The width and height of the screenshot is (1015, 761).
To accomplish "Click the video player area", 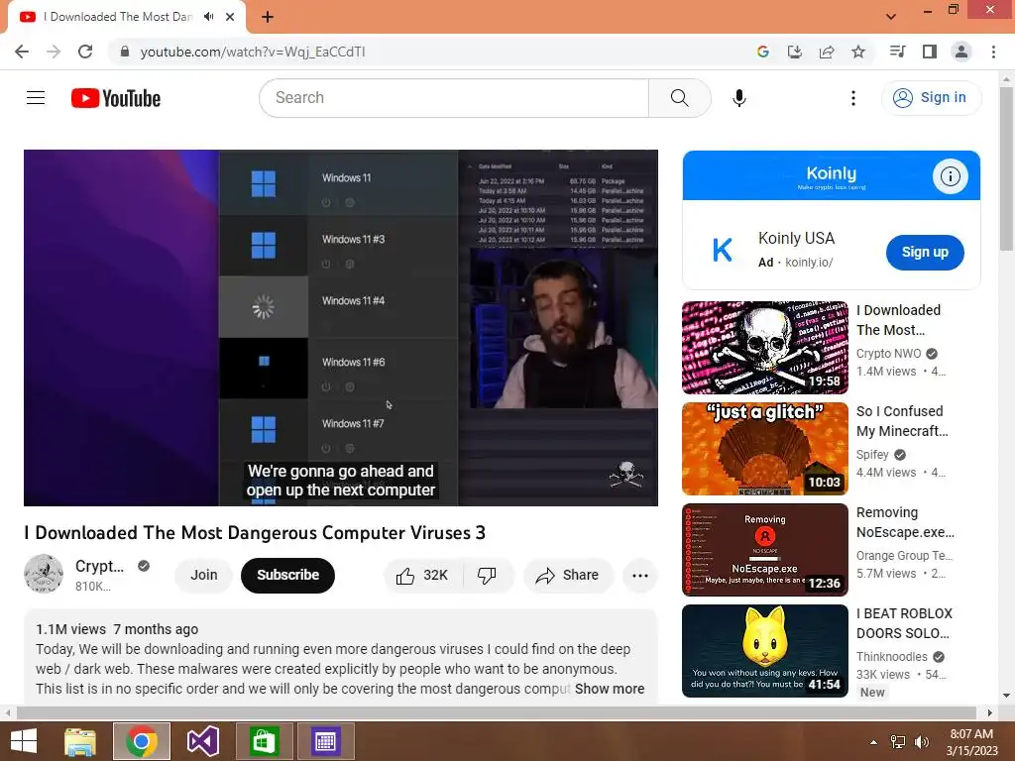I will tap(341, 328).
